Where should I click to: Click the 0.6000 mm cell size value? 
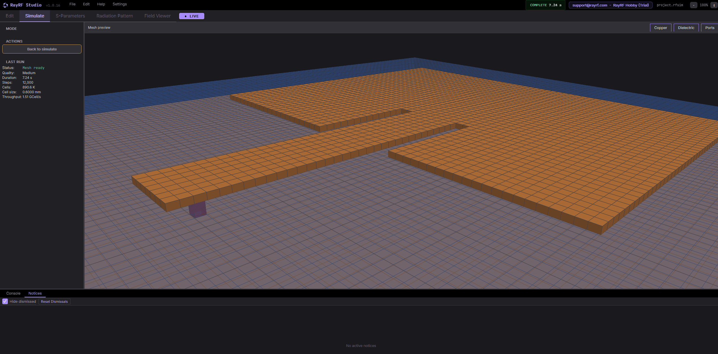click(x=32, y=92)
